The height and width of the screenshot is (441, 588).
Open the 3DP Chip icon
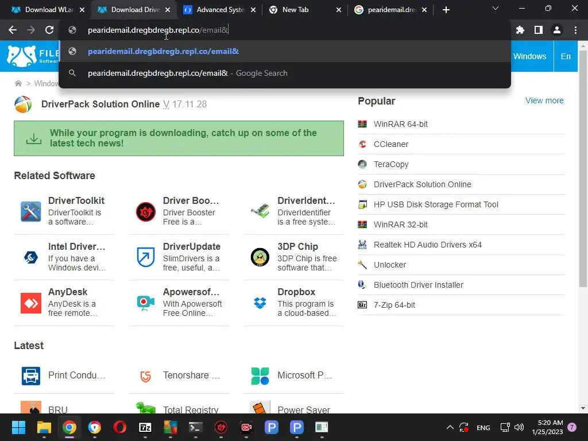260,257
